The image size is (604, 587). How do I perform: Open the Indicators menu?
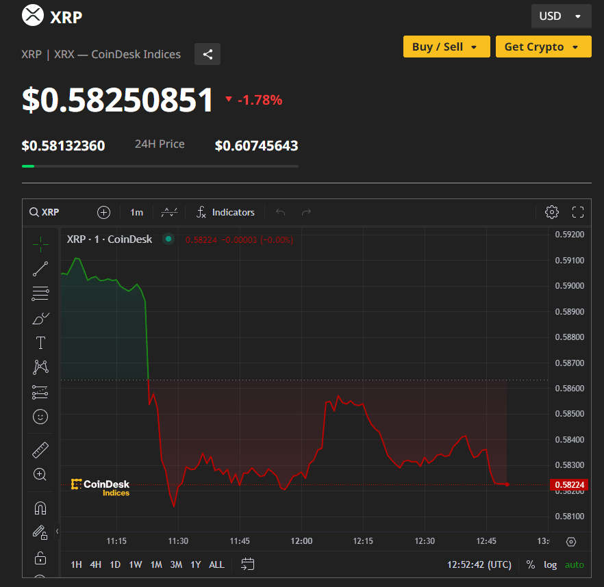tap(225, 212)
